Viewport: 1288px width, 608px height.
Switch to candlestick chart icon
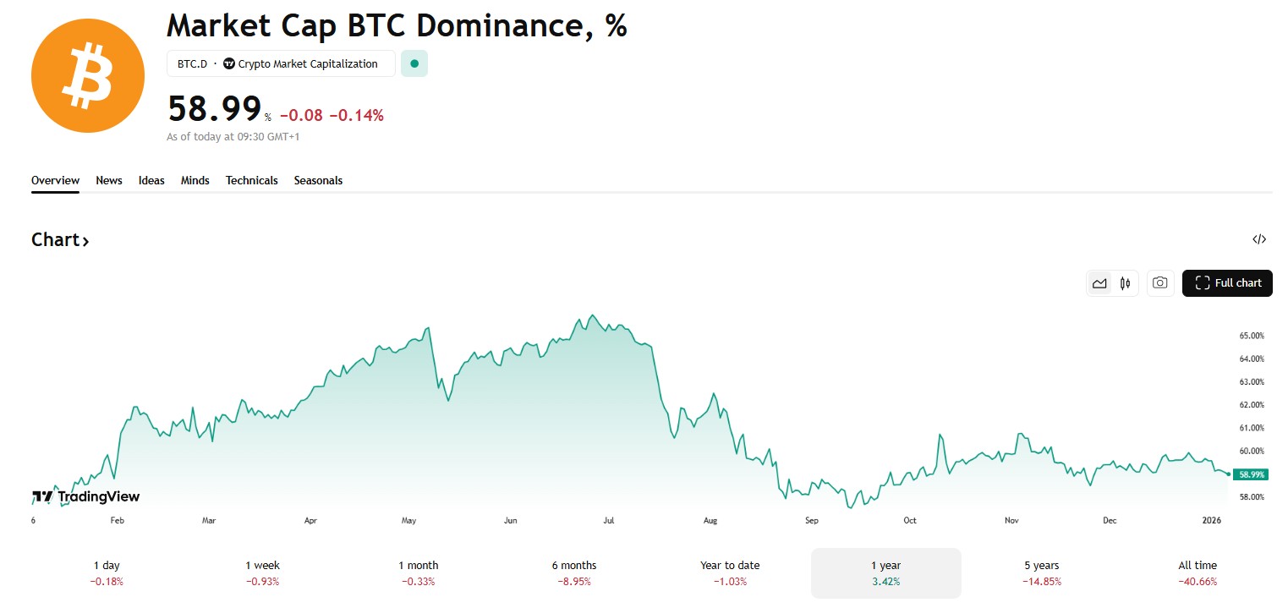pos(1125,283)
